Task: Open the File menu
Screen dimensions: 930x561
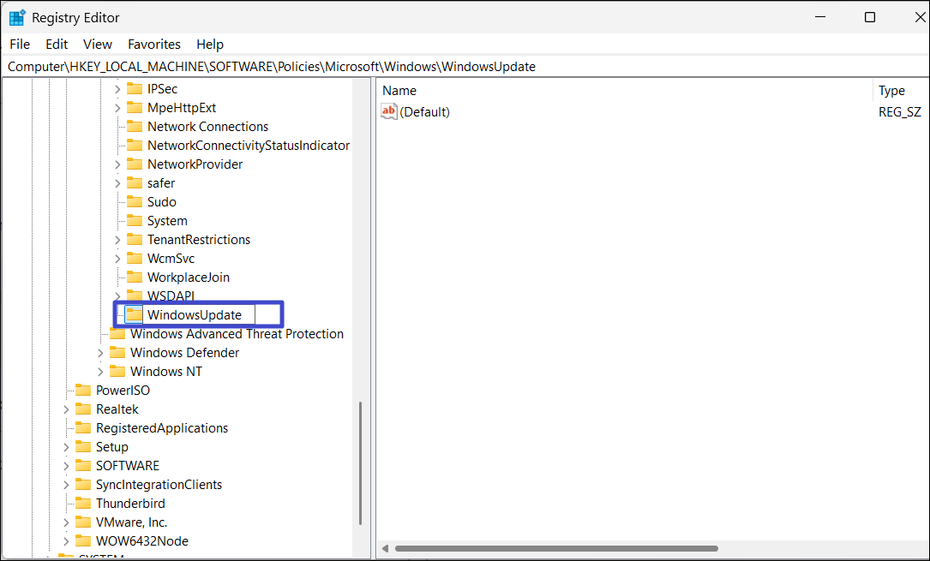Action: pos(20,45)
